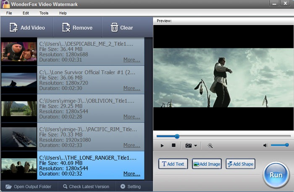The height and width of the screenshot is (192, 294).
Task: Select the 'C:\Users\yimige-3\..\OBLIVION_Title1....' path
Action: pos(87,101)
